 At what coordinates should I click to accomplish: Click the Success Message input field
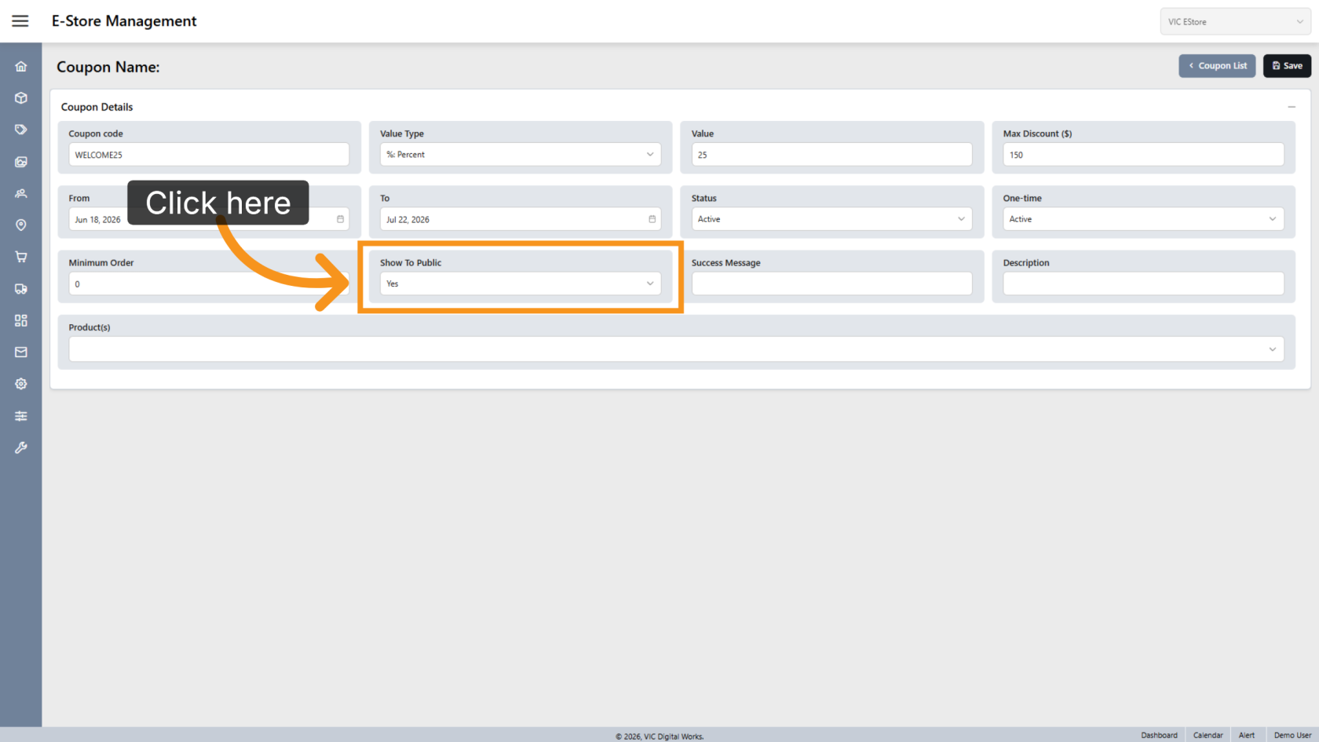click(x=831, y=283)
